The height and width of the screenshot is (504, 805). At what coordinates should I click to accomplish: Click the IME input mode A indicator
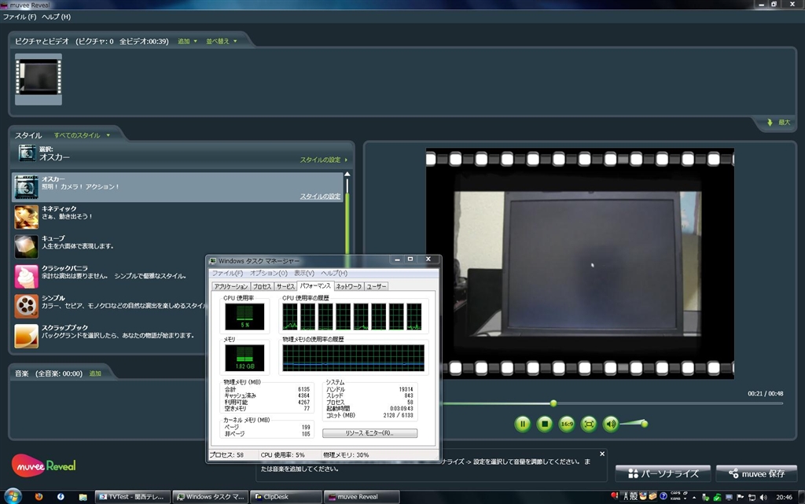click(627, 496)
